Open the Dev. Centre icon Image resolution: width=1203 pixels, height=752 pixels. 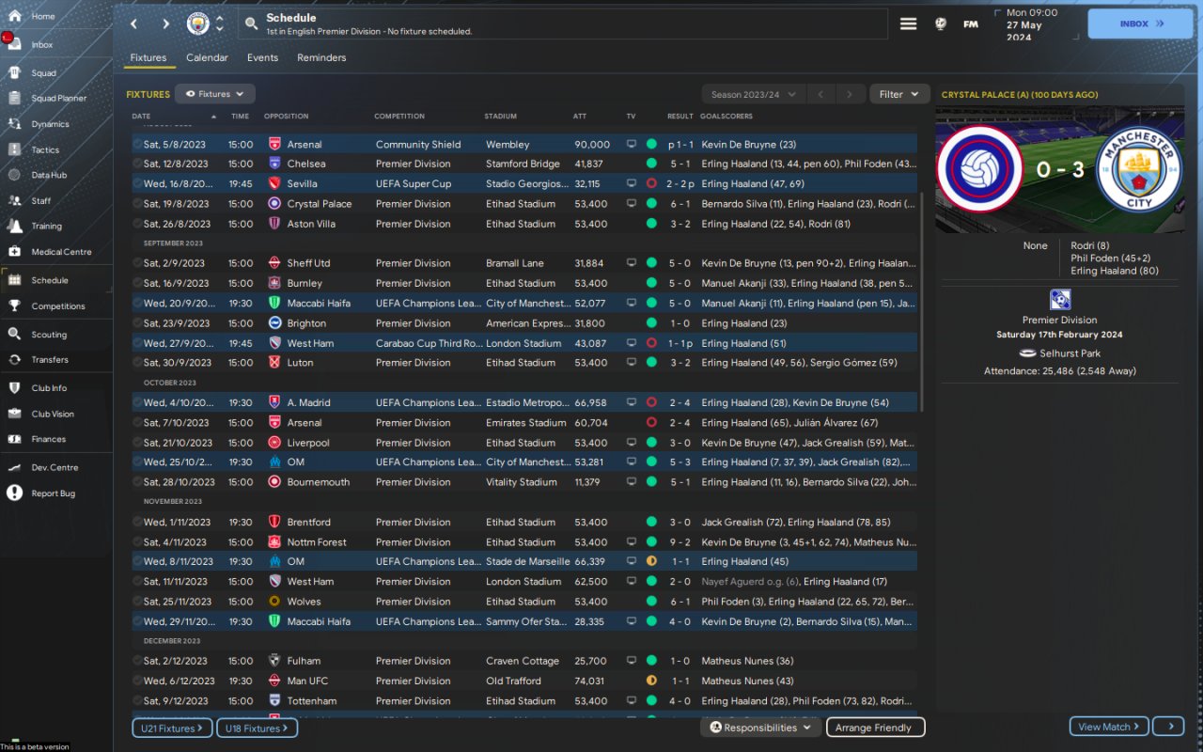click(x=15, y=467)
